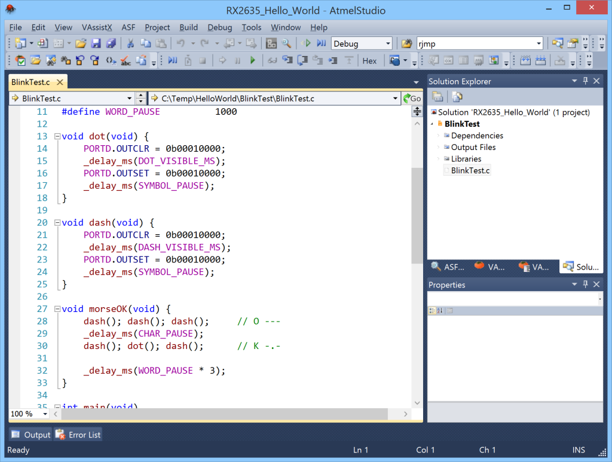Click the Solution Explorer properties panel icon

pyautogui.click(x=437, y=97)
